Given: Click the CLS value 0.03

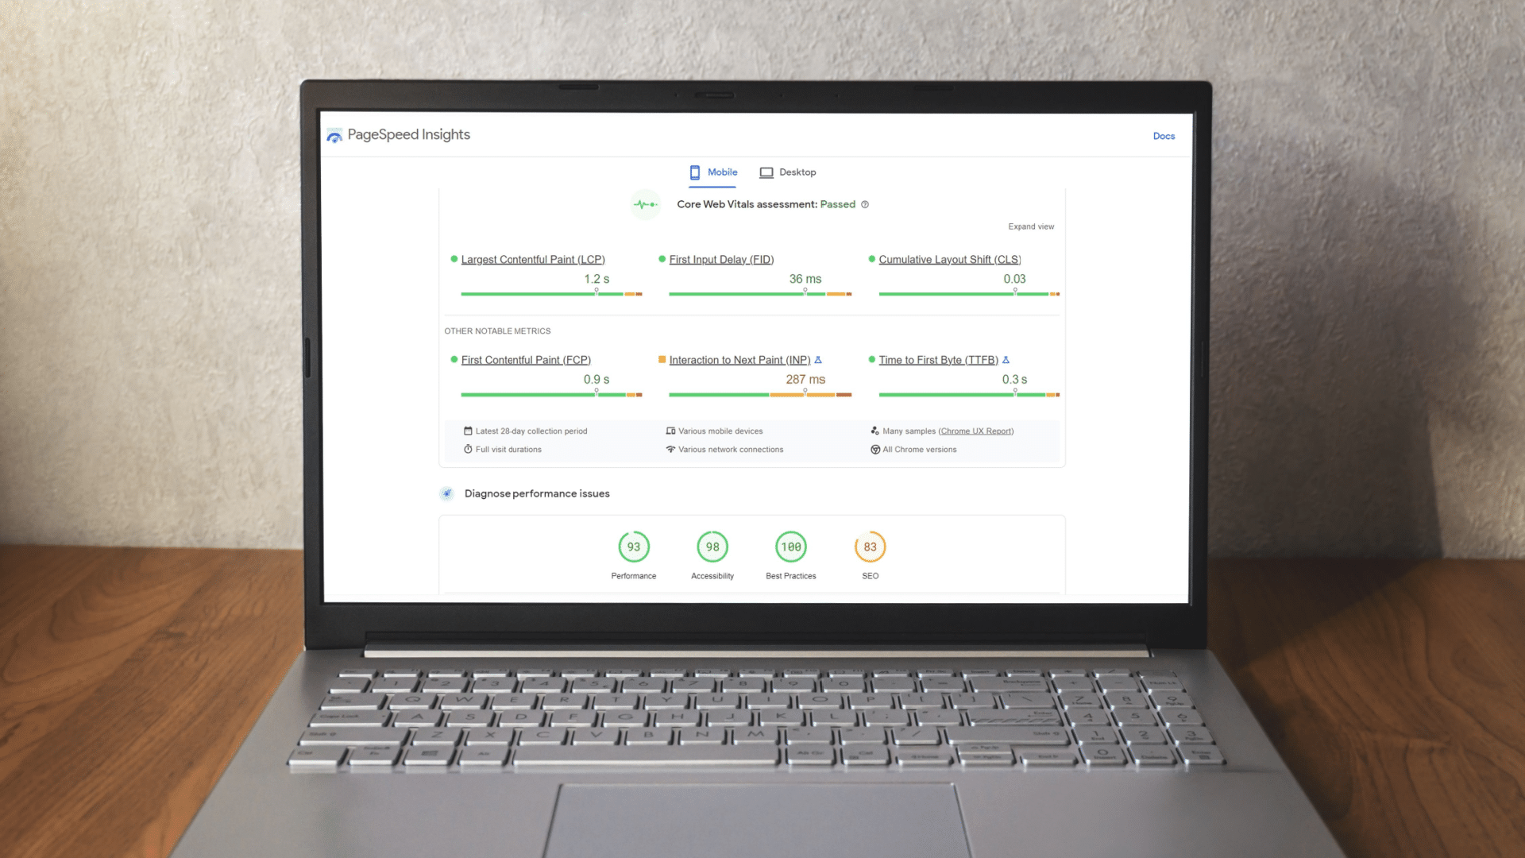Looking at the screenshot, I should [1014, 279].
